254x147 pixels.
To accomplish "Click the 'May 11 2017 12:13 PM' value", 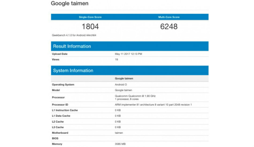I will (x=128, y=54).
